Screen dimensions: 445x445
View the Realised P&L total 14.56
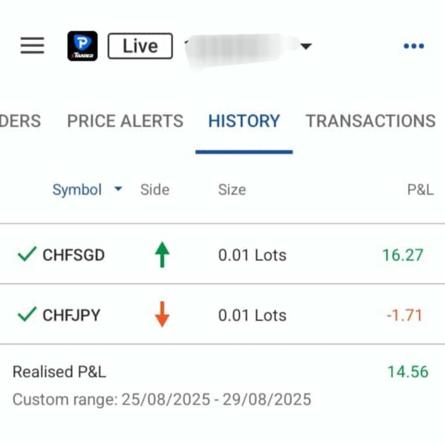point(408,372)
